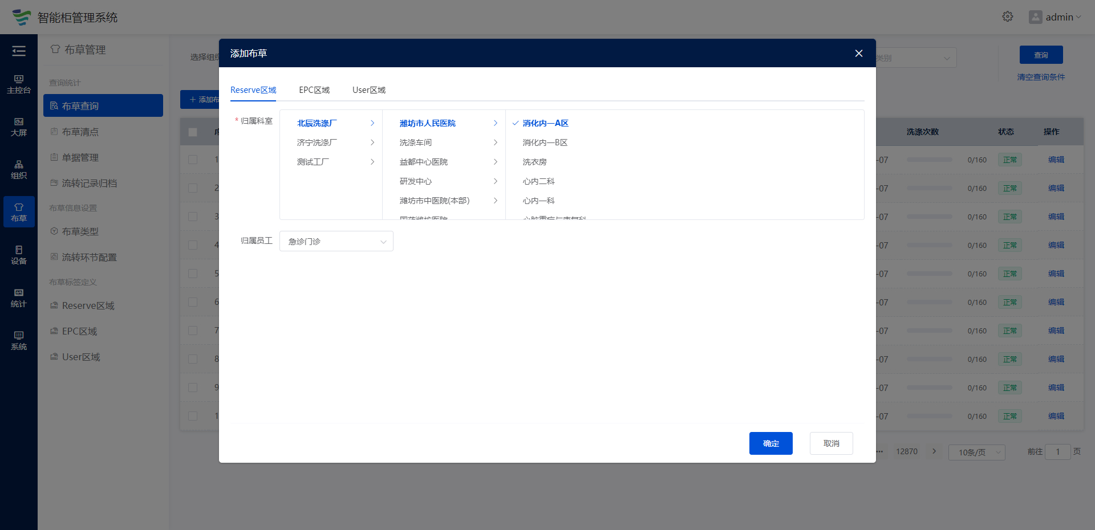Viewport: 1095px width, 530px height.
Task: Switch to the Reserve区域 tab in dialog
Action: 253,90
